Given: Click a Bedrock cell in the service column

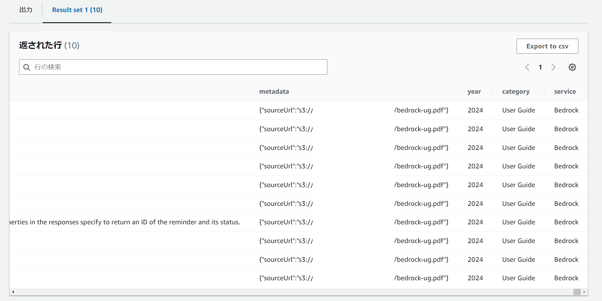Looking at the screenshot, I should (566, 110).
